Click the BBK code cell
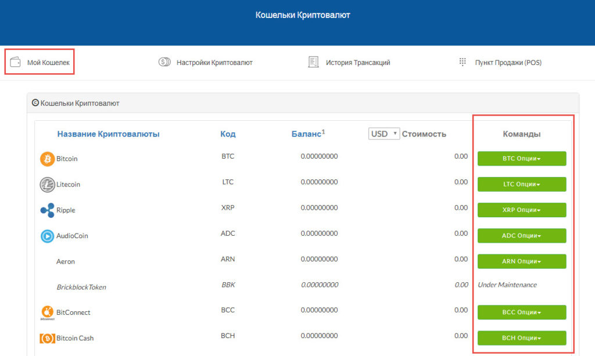 [x=228, y=285]
